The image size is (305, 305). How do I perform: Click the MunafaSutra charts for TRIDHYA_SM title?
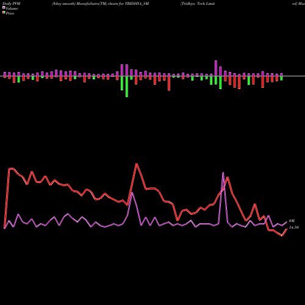coord(100,4)
